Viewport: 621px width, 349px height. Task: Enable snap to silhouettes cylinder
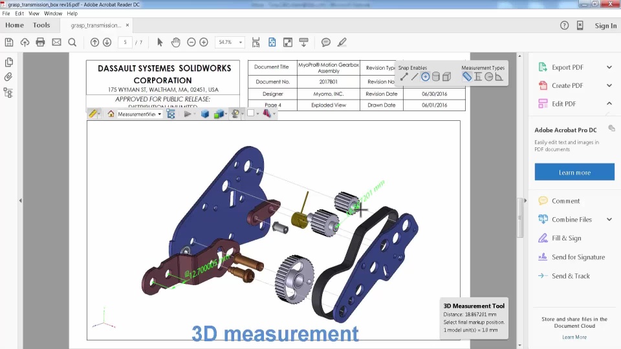pyautogui.click(x=435, y=77)
